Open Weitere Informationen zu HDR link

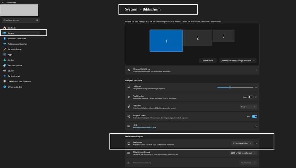(144, 127)
